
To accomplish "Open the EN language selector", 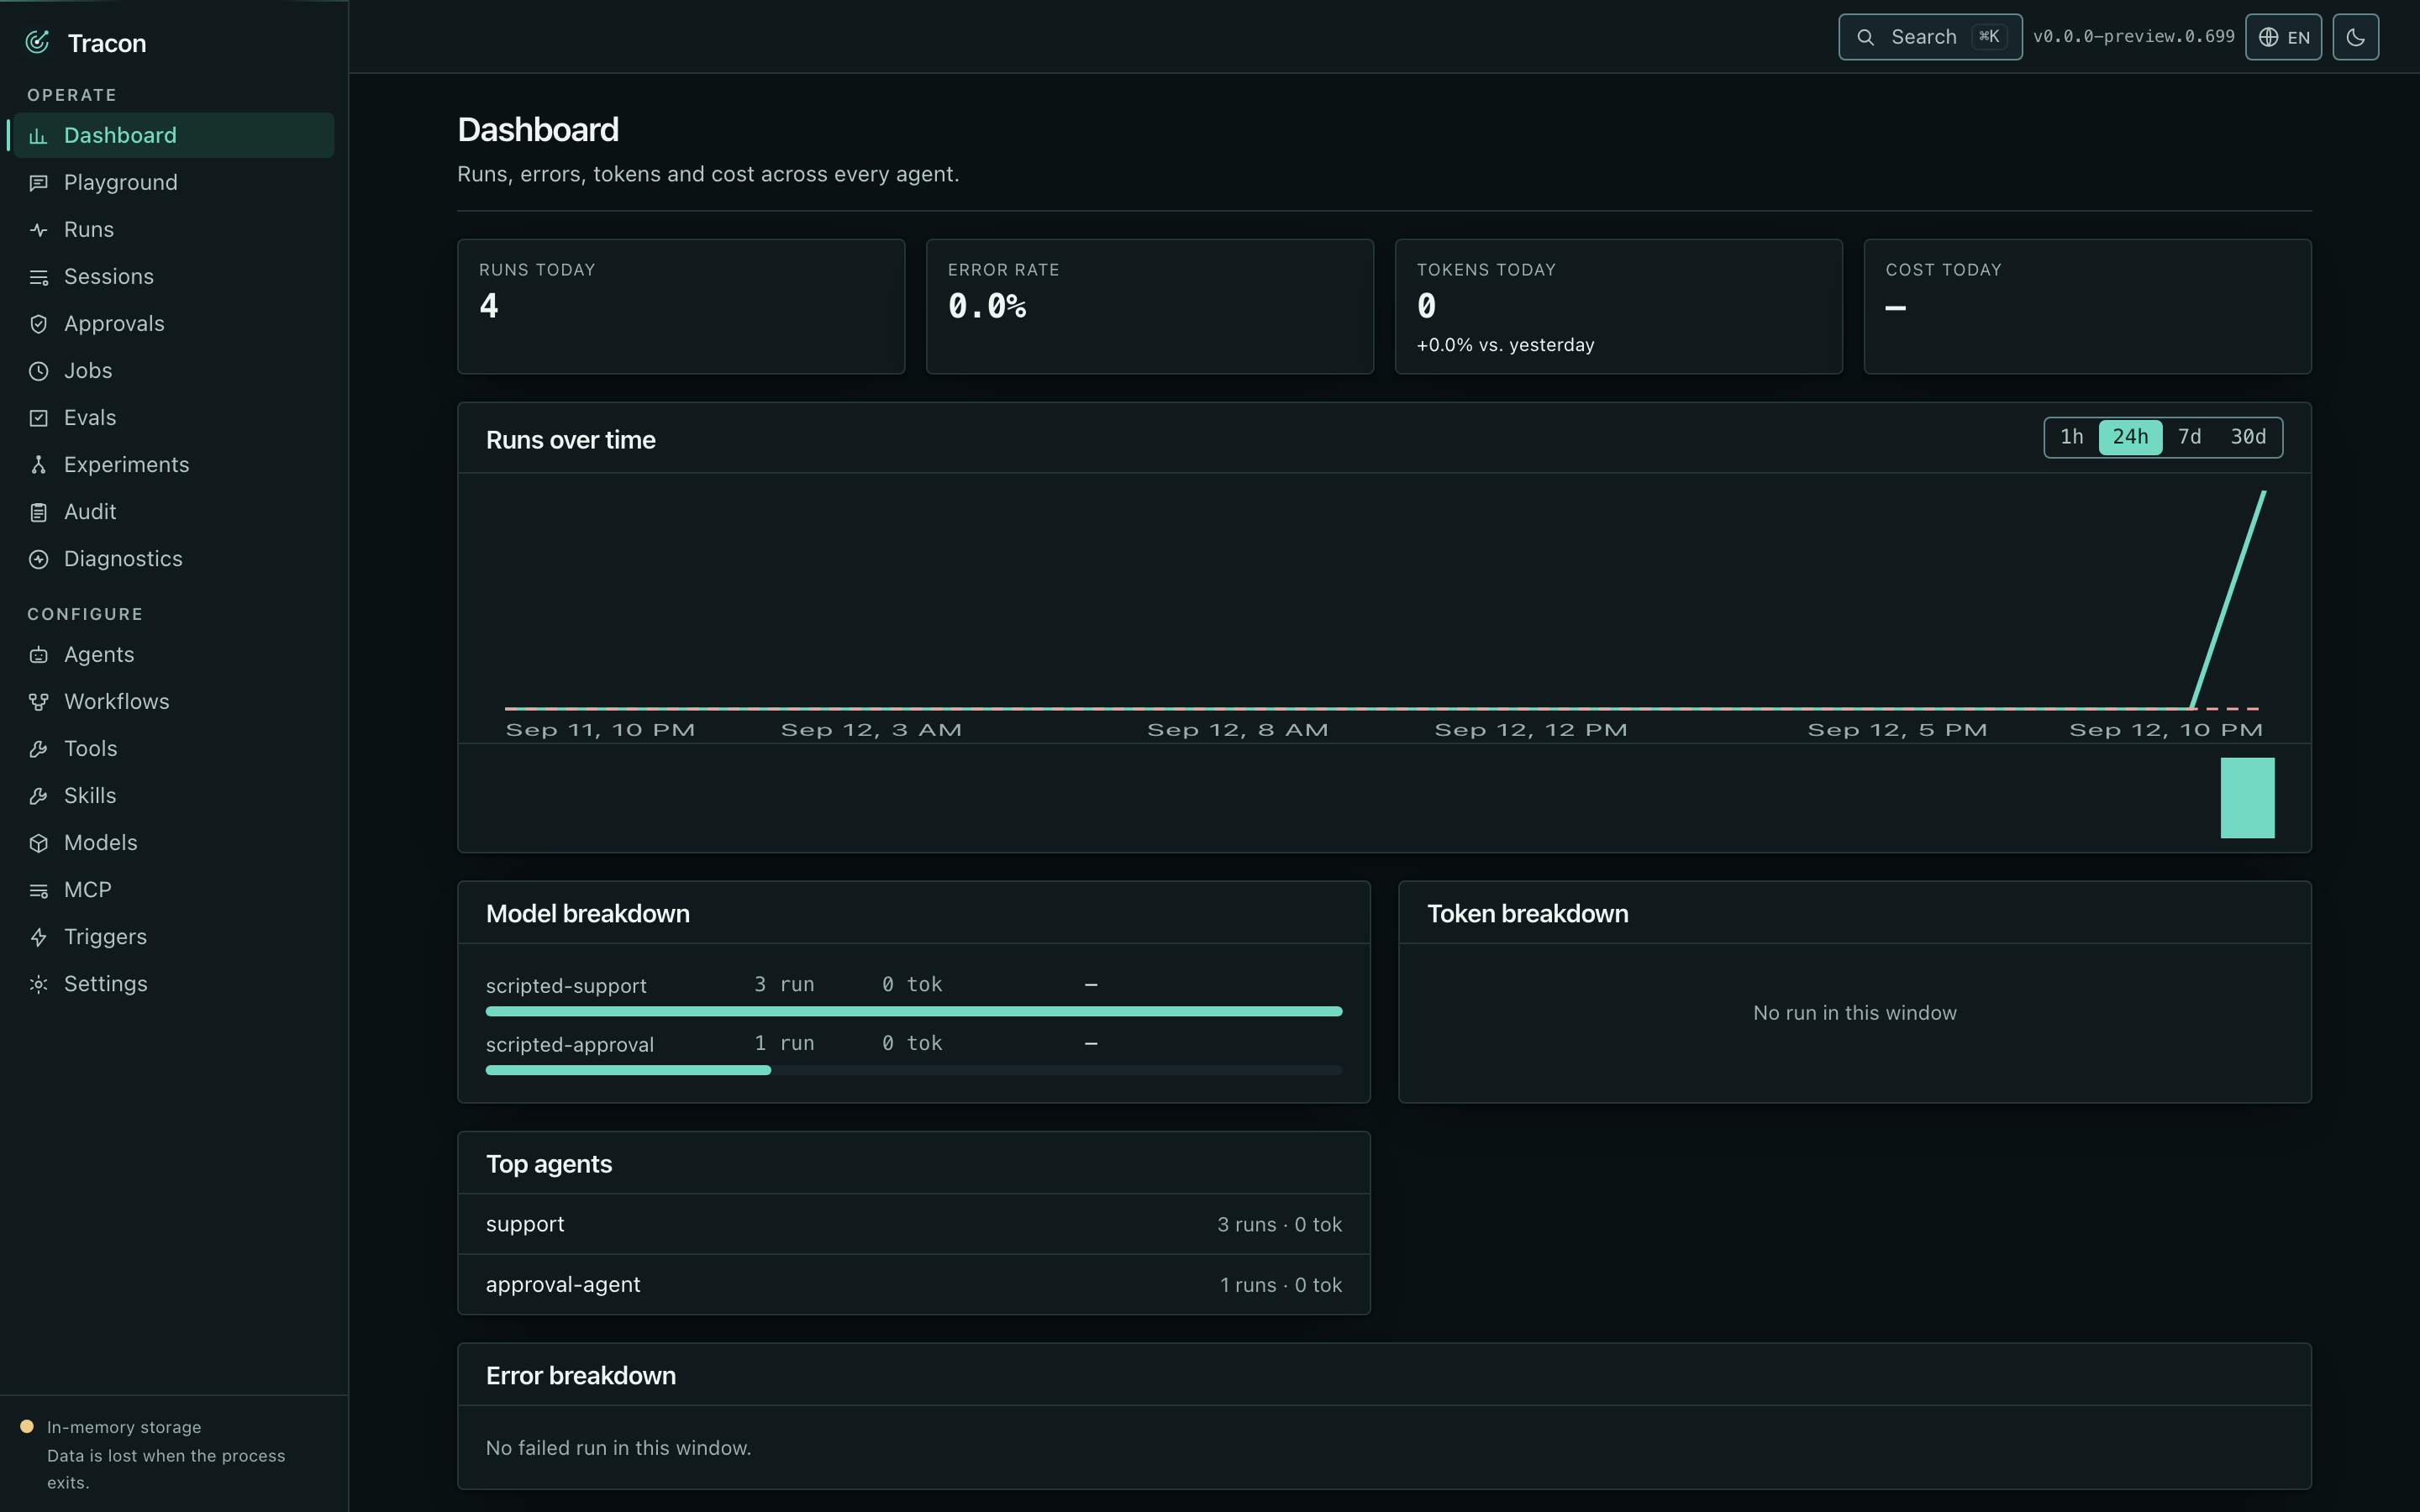I will point(2283,37).
